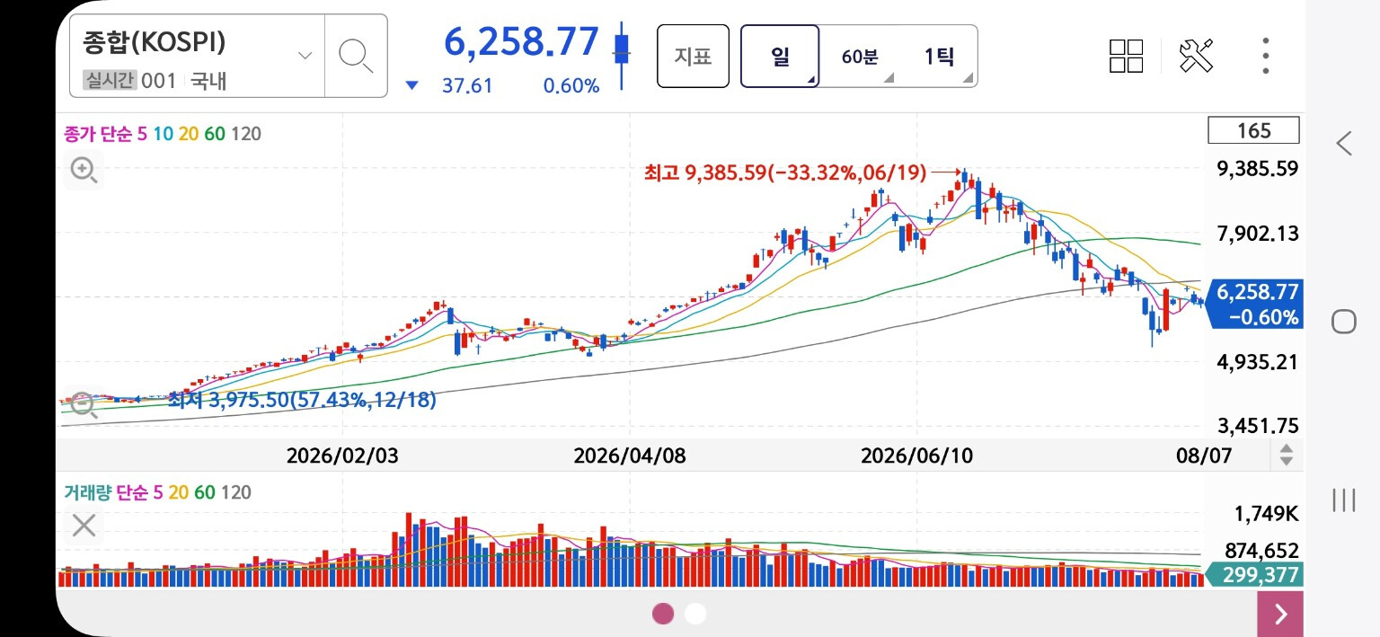Screen dimensions: 1380x637
Task: Open the 지표 indicators button
Action: coord(693,56)
